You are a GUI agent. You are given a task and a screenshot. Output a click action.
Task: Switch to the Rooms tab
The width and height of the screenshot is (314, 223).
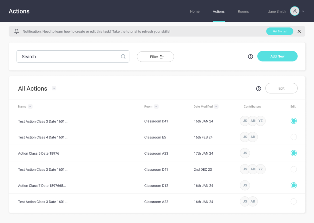pyautogui.click(x=243, y=12)
